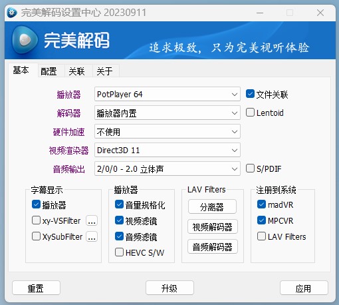The width and height of the screenshot is (339, 305).
Task: Click the 应用 apply button
Action: [x=304, y=288]
